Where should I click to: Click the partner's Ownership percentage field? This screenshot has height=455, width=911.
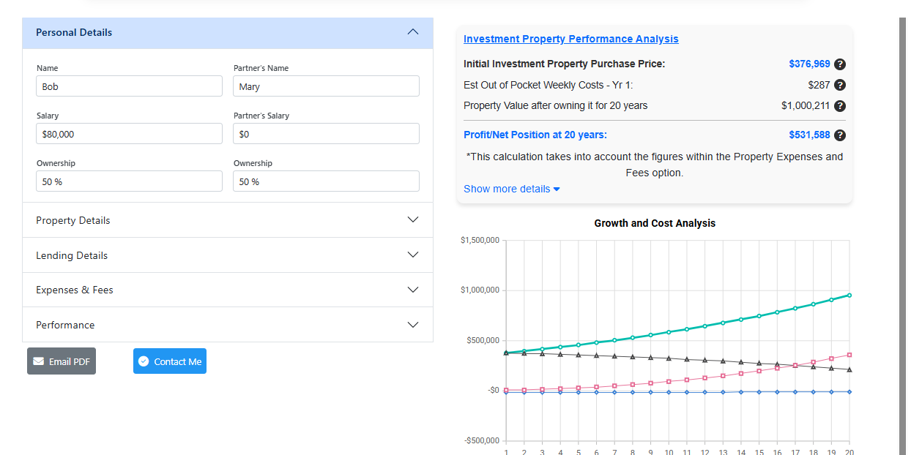point(326,181)
